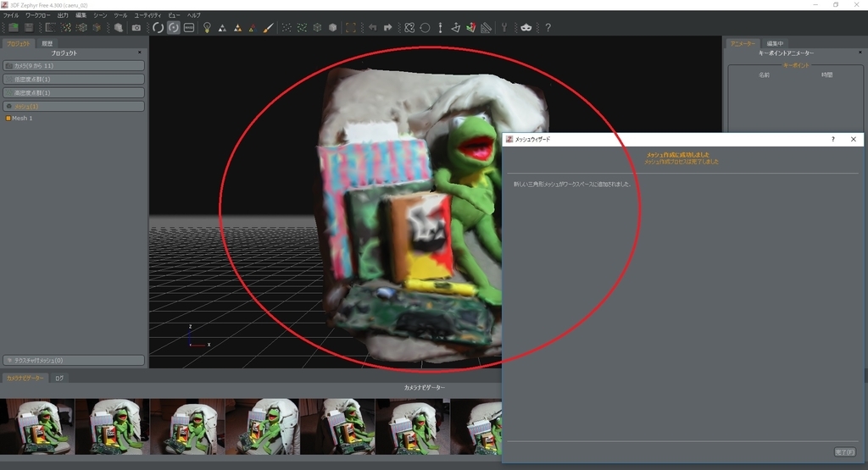This screenshot has width=868, height=470.
Task: Select the paintbrush tool icon
Action: [268, 28]
